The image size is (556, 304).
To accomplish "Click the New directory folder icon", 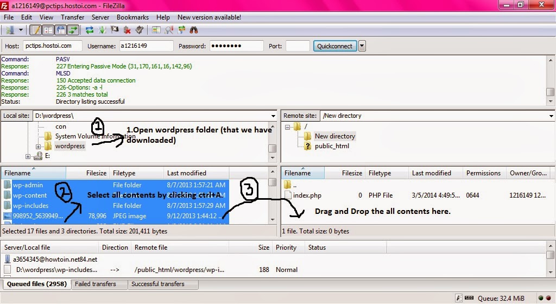I will pos(307,136).
